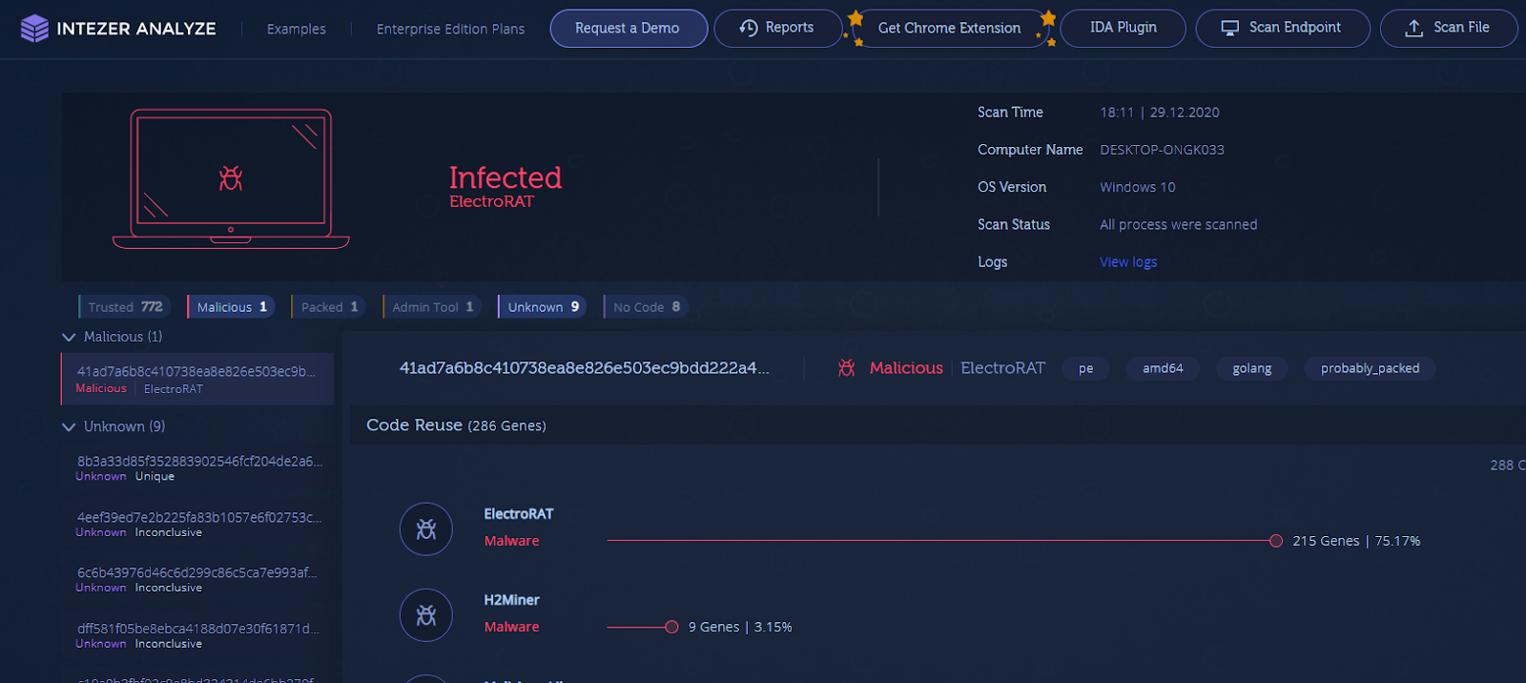Select unknown file dff581f05be8 in list
The height and width of the screenshot is (683, 1526).
click(197, 635)
